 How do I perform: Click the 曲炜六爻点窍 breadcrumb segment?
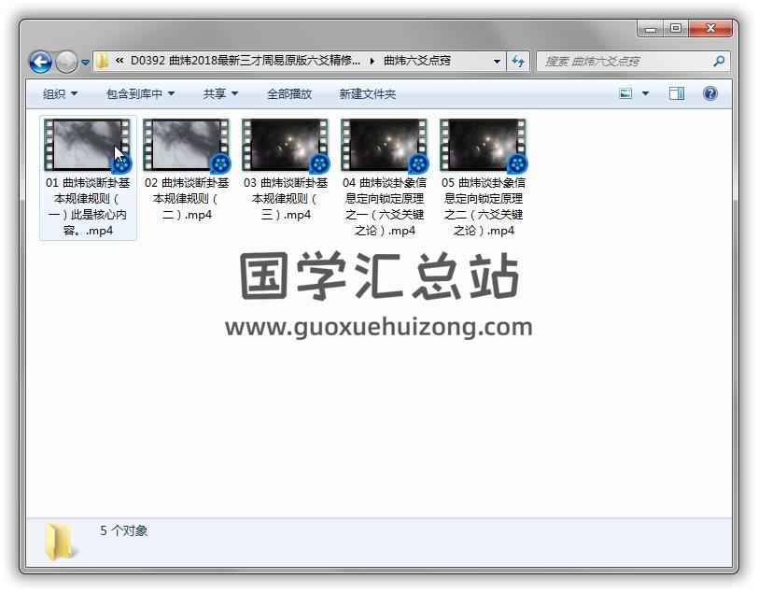pos(416,61)
